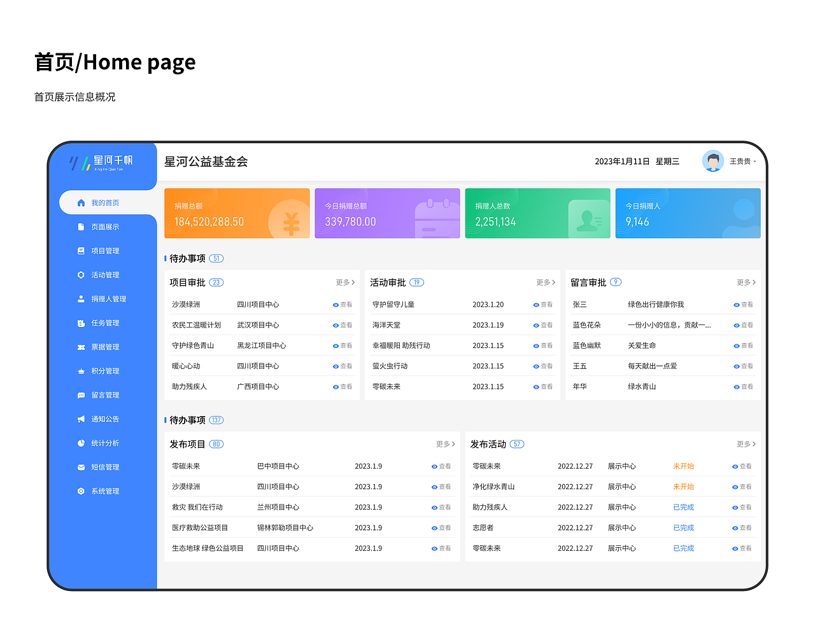Viewport: 815px width, 619px height.
Task: Click the 查看 link for 王五 message
Action: (743, 366)
